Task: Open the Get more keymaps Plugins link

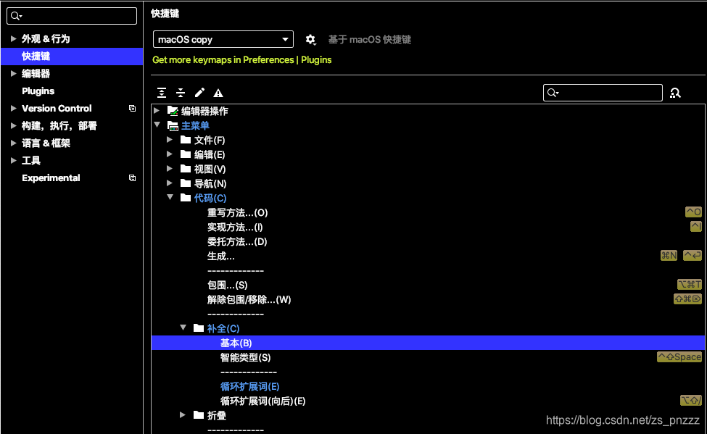Action: click(x=241, y=60)
